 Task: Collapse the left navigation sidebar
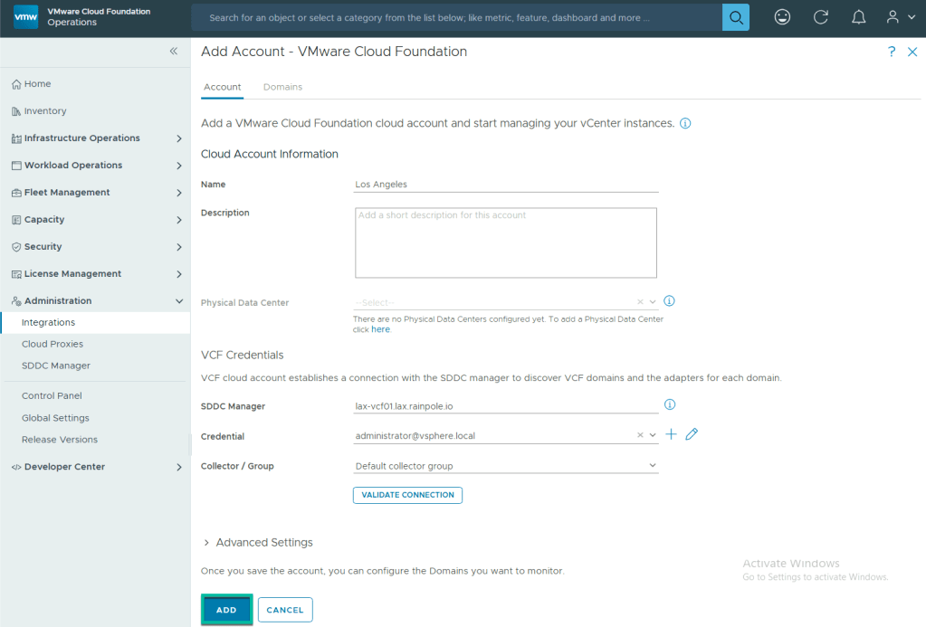point(174,52)
